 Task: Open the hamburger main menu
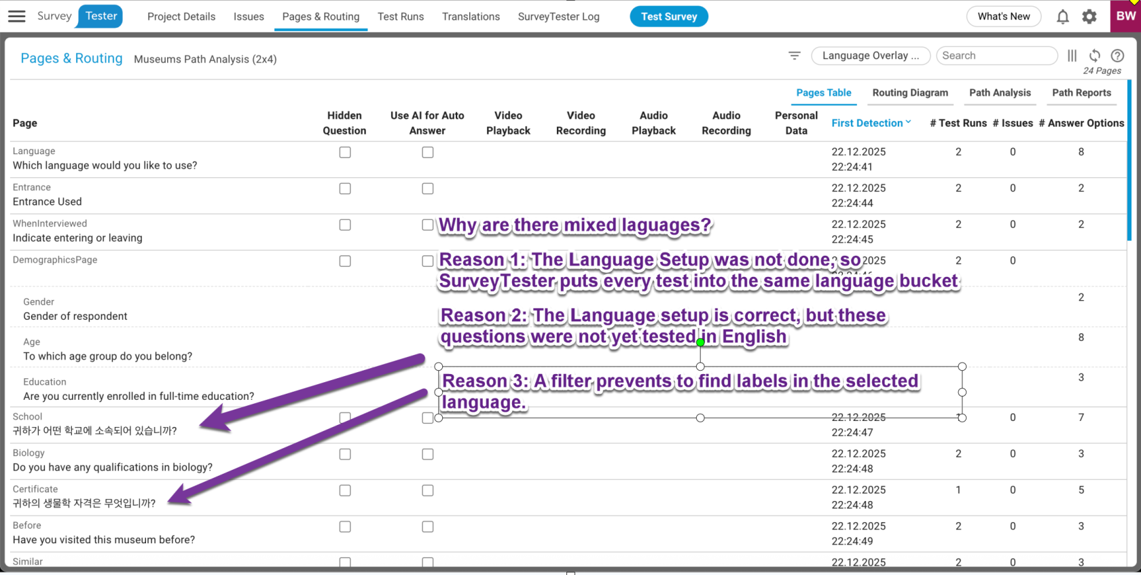[16, 16]
